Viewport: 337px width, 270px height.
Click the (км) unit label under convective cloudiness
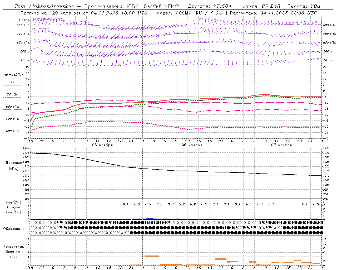(13, 257)
